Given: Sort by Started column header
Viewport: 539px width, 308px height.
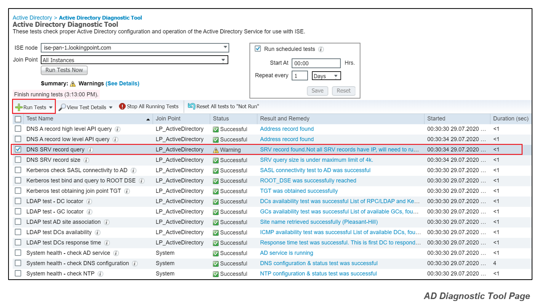Looking at the screenshot, I should tap(436, 119).
